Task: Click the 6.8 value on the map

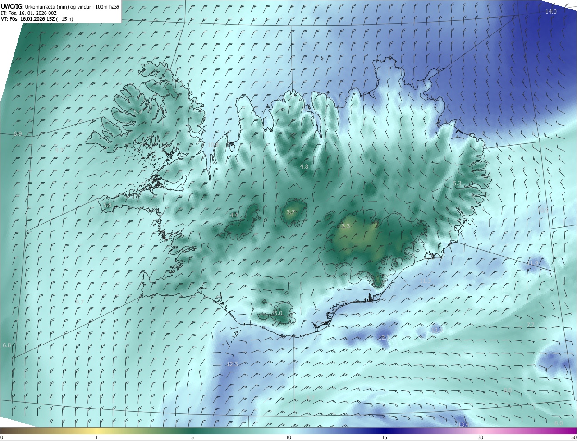Action: 7,345
